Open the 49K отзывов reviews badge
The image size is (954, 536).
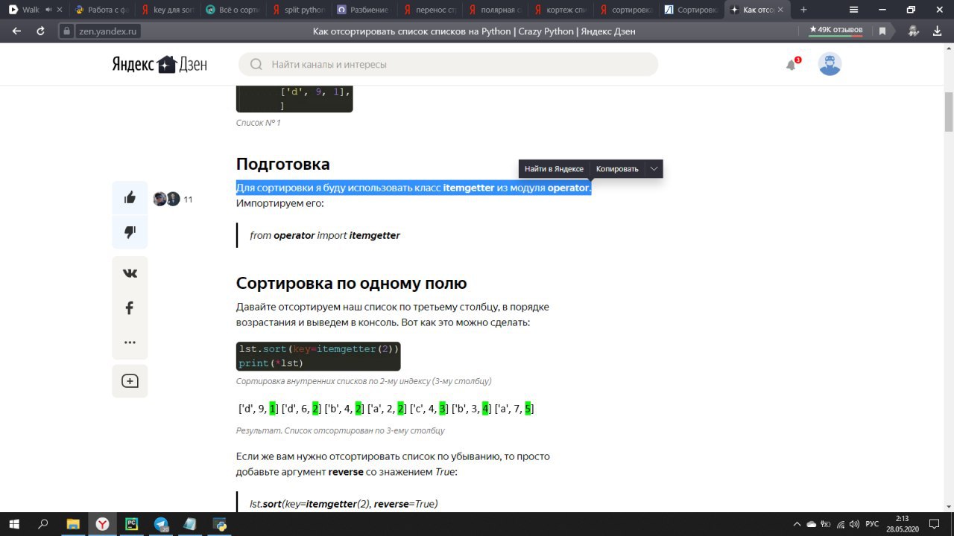click(x=836, y=31)
